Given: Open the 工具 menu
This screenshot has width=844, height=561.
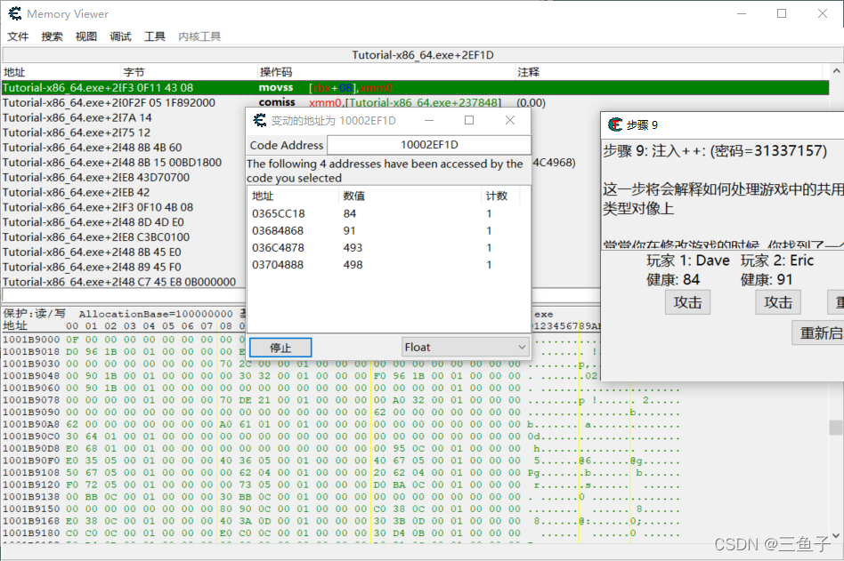Looking at the screenshot, I should 155,36.
